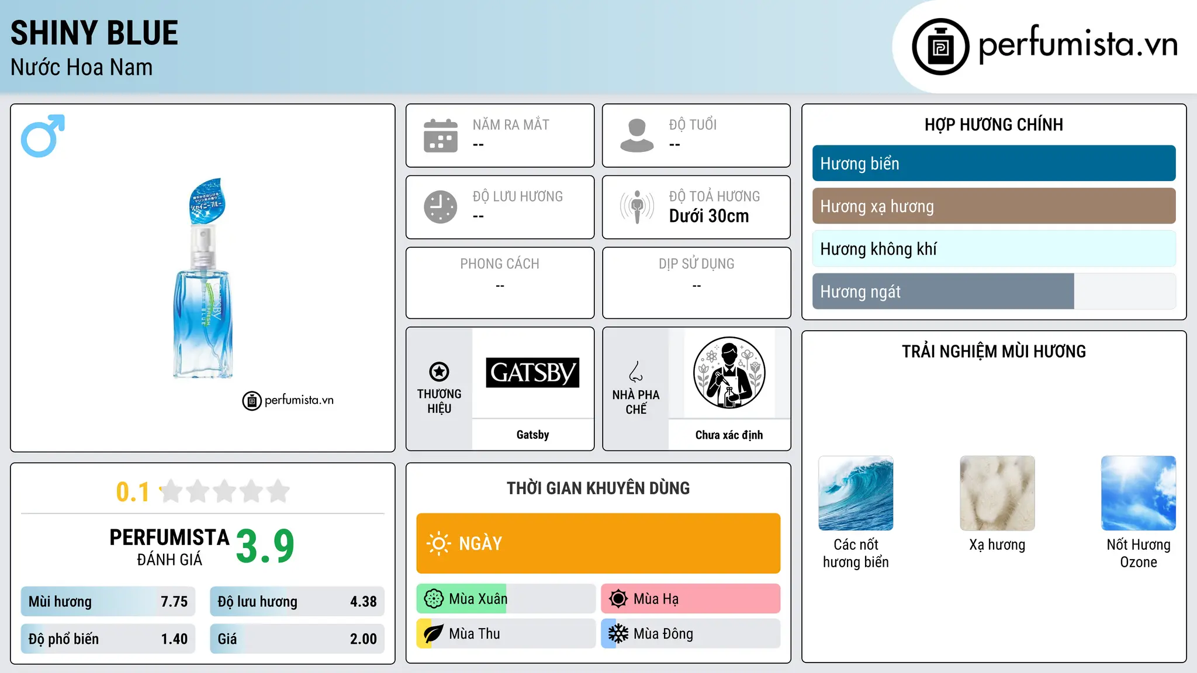
Task: Click the nose icon for perfumer
Action: point(636,372)
